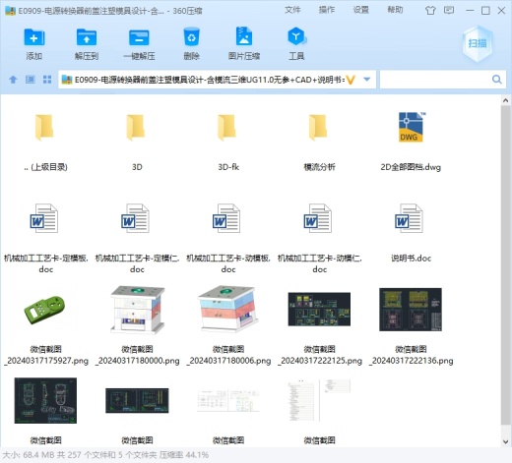The image size is (512, 463).
Task: Switch to list view icon
Action: coord(31,80)
